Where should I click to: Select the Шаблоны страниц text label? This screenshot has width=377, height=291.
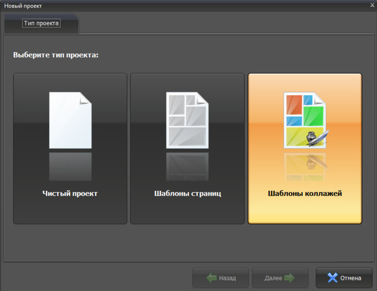187,194
